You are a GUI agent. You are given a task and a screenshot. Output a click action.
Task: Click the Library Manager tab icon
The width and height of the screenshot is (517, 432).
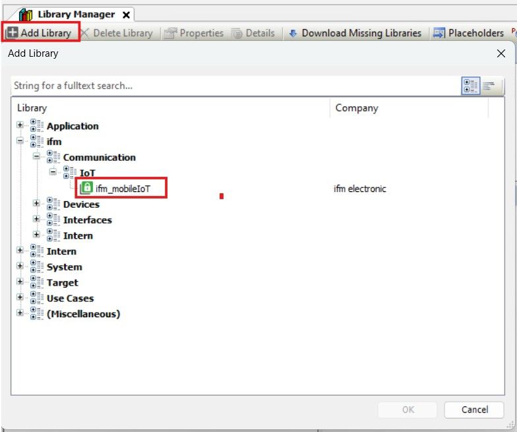click(x=26, y=15)
